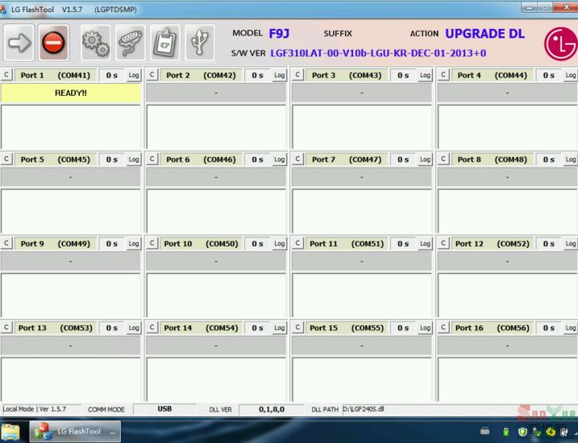The image size is (578, 443).
Task: Open the Log for Port 6
Action: click(280, 159)
